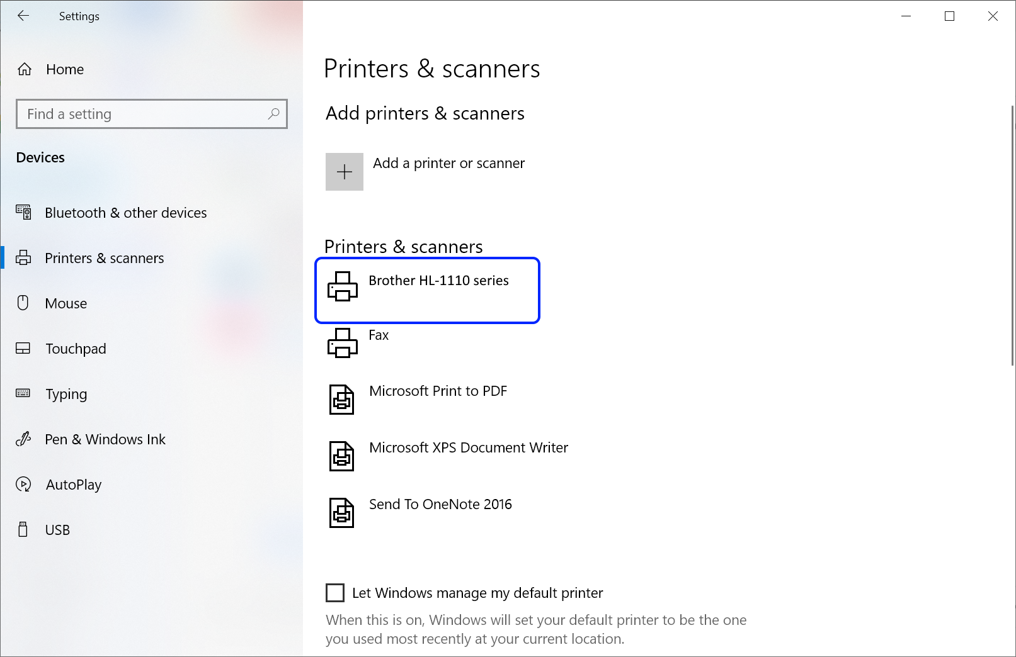Close the Settings window
This screenshot has height=657, width=1016.
point(993,16)
